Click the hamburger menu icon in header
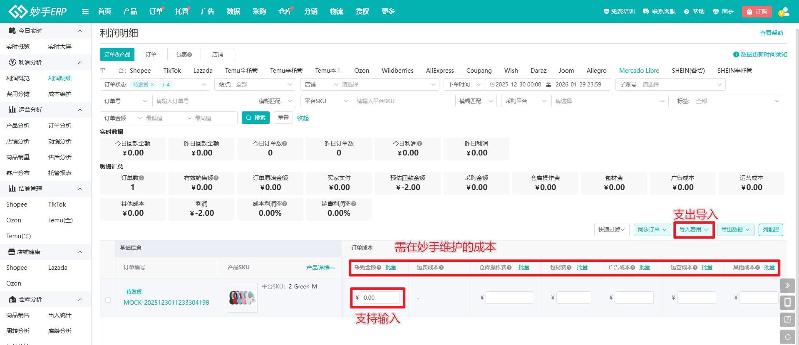The width and height of the screenshot is (799, 345). point(85,12)
